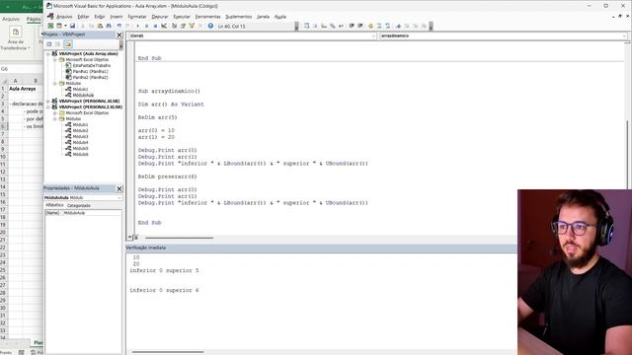Run the macro with the play icon
Screen dimensions: 632x355
pyautogui.click(x=138, y=26)
